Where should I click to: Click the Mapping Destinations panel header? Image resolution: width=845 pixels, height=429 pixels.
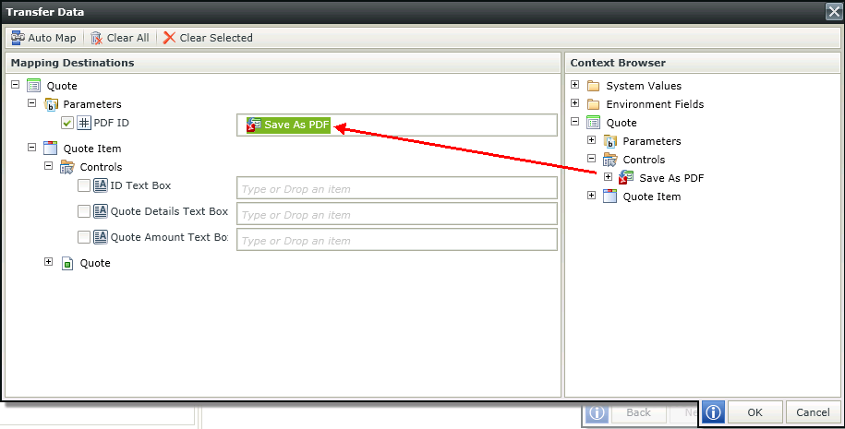(283, 63)
